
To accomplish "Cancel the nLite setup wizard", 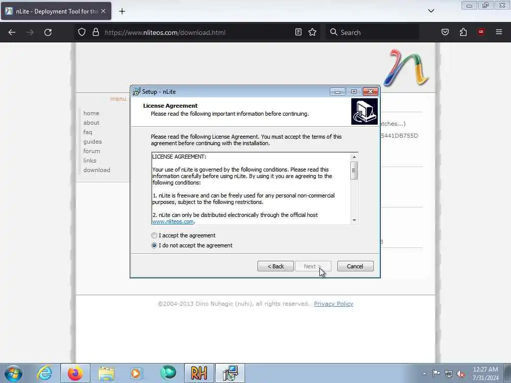I will pos(355,266).
